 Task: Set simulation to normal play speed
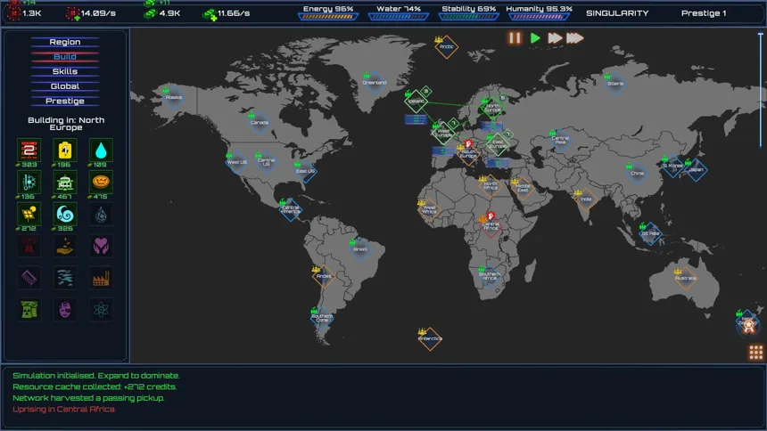(535, 38)
